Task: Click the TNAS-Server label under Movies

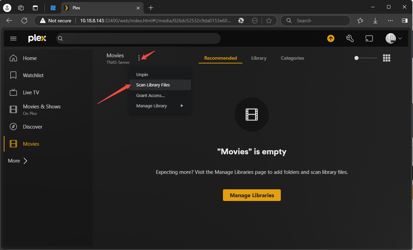Action: click(118, 62)
